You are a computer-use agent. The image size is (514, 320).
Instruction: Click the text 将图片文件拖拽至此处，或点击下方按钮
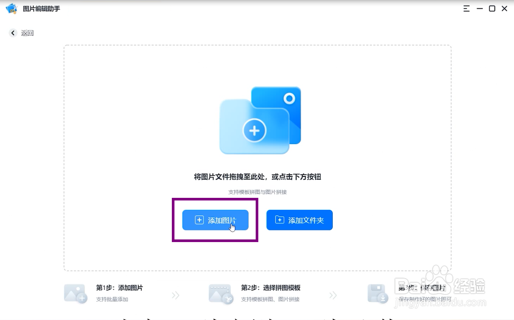[x=258, y=177]
